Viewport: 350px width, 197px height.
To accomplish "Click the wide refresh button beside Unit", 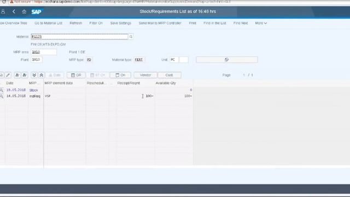I will [x=227, y=60].
